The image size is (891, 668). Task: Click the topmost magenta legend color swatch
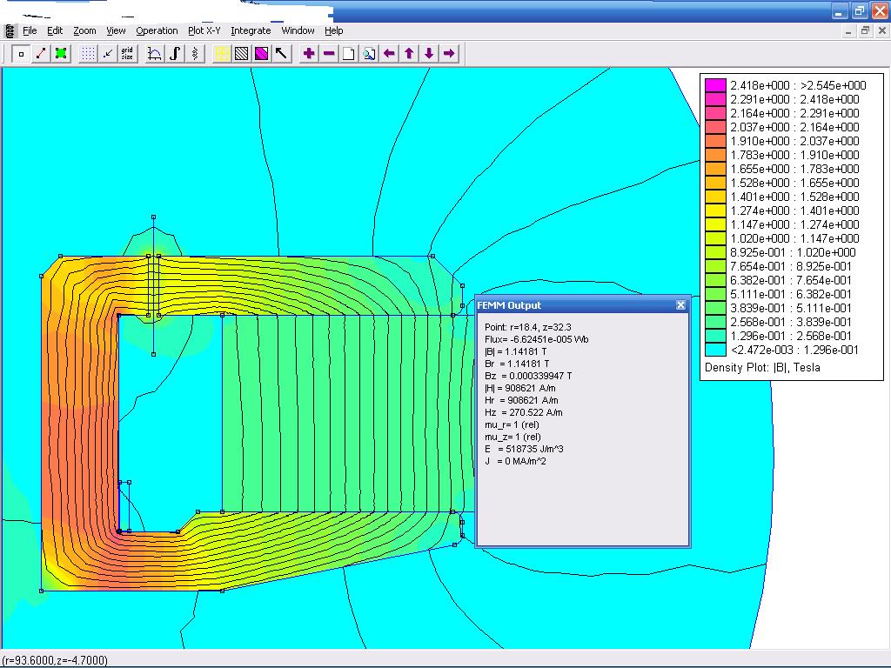715,85
